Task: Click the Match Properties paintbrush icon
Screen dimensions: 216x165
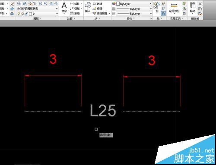Action: pos(200,13)
